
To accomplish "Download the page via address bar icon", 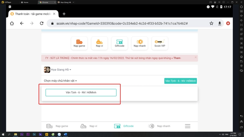I will [x=220, y=24].
